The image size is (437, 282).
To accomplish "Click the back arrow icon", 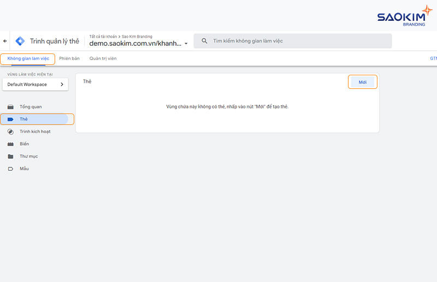I will point(5,41).
